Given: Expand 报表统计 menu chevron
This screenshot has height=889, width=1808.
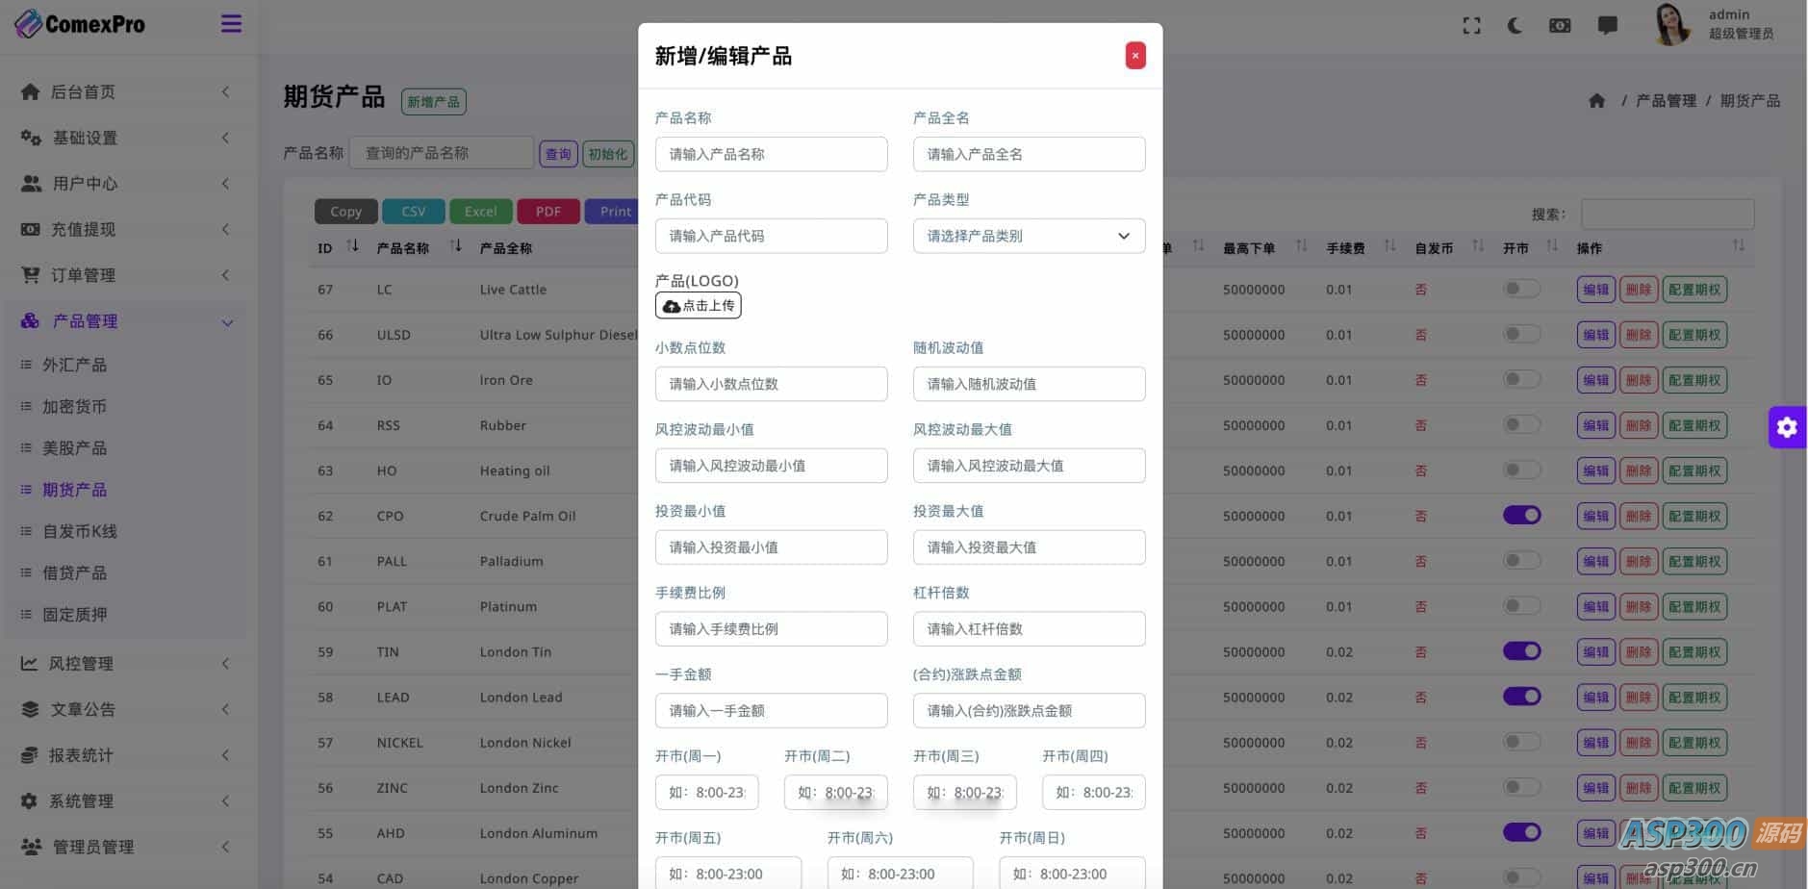Looking at the screenshot, I should (x=225, y=755).
